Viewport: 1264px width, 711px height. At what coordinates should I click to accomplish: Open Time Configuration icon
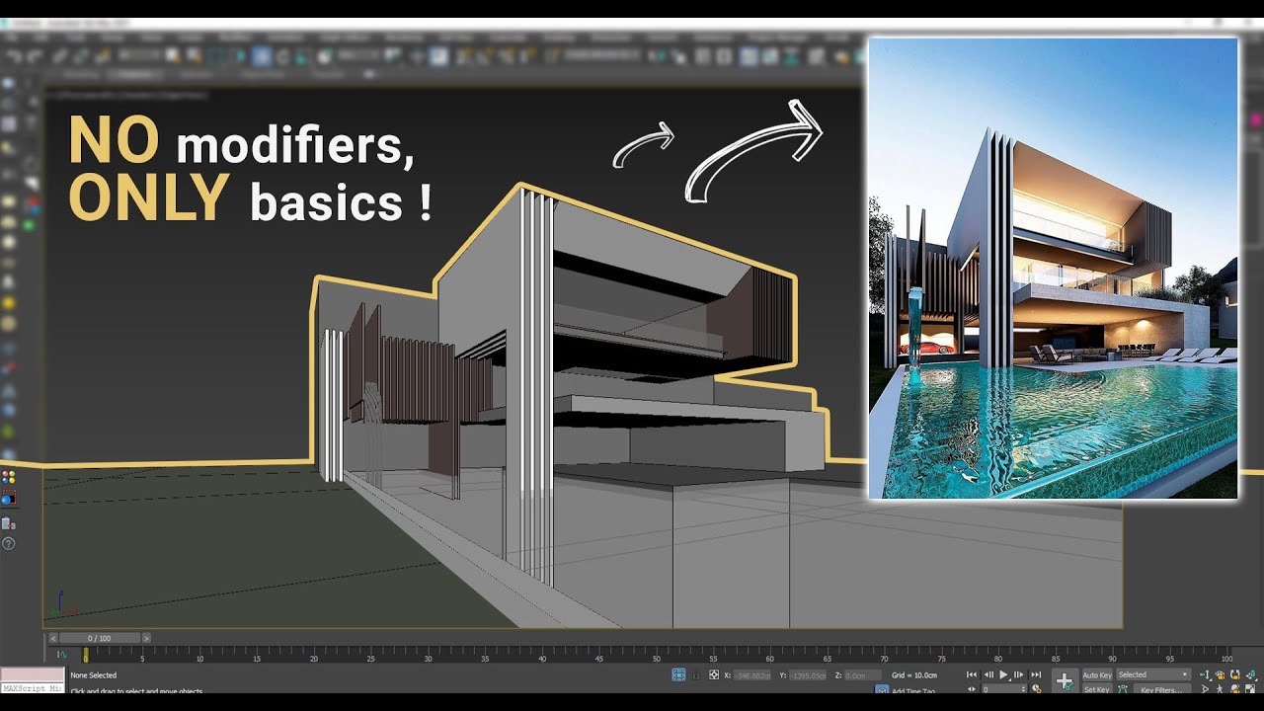pos(1036,688)
